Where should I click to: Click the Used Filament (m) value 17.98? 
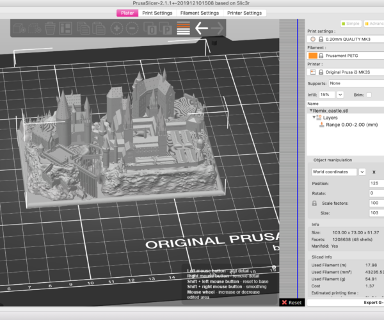coord(371,265)
